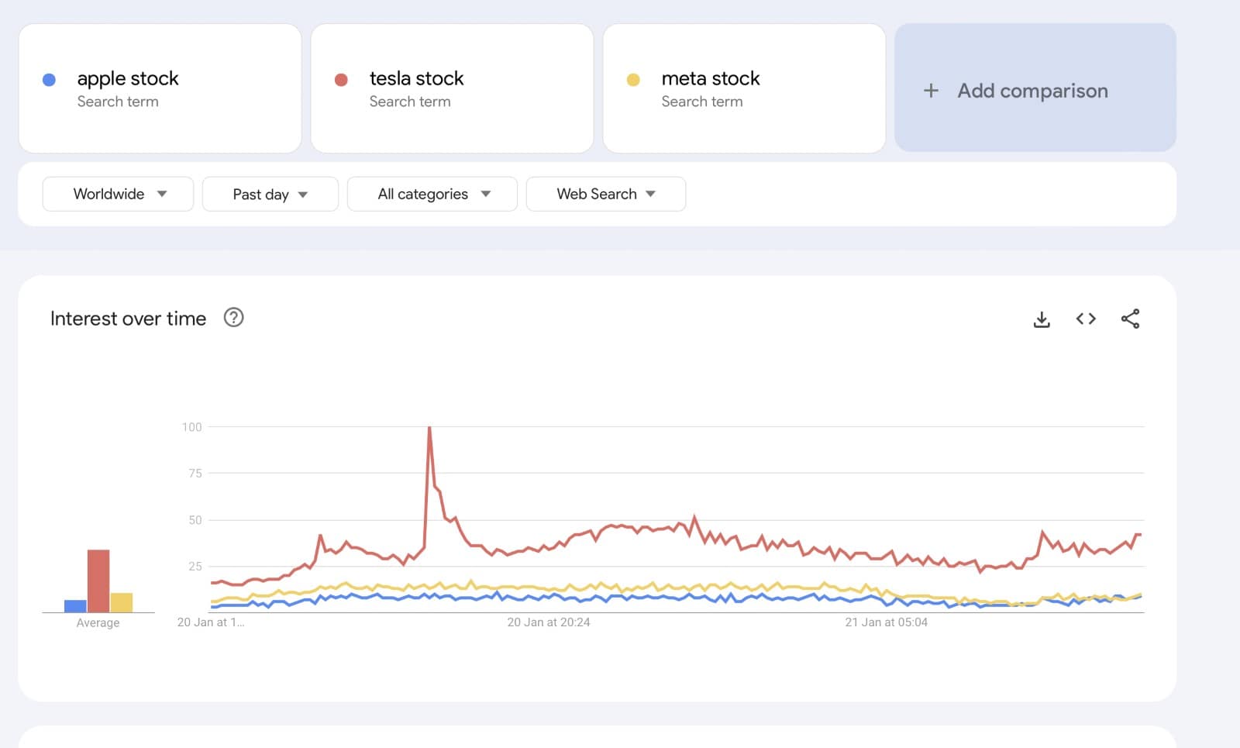The height and width of the screenshot is (748, 1240).
Task: Download the Interest over time data
Action: (x=1042, y=319)
